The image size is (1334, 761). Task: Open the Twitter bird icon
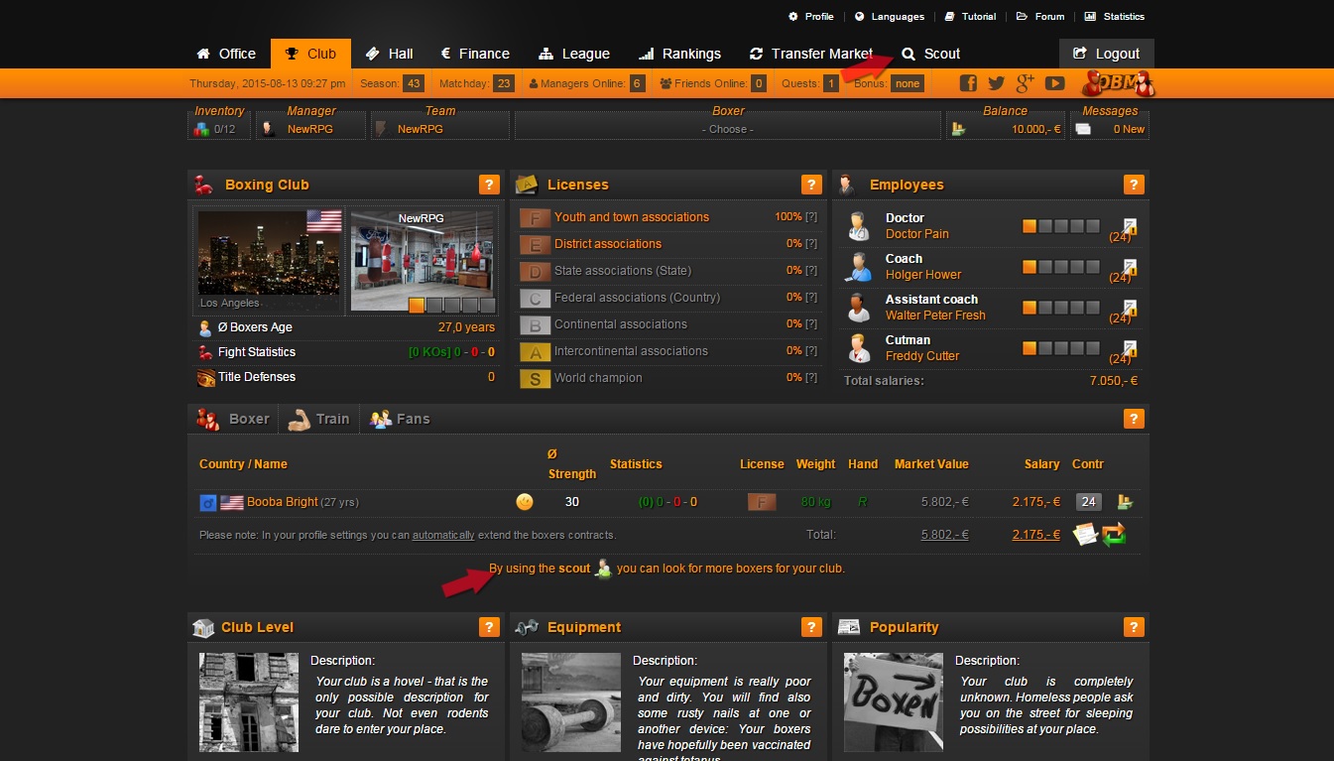click(997, 83)
